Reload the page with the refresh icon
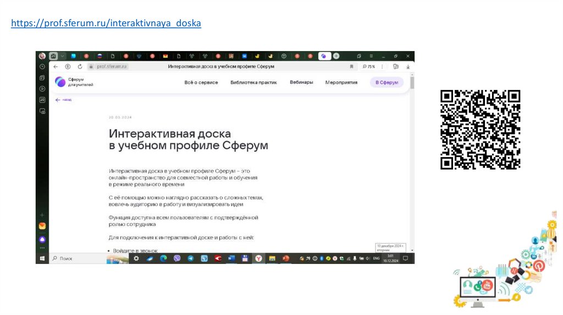 pos(79,66)
